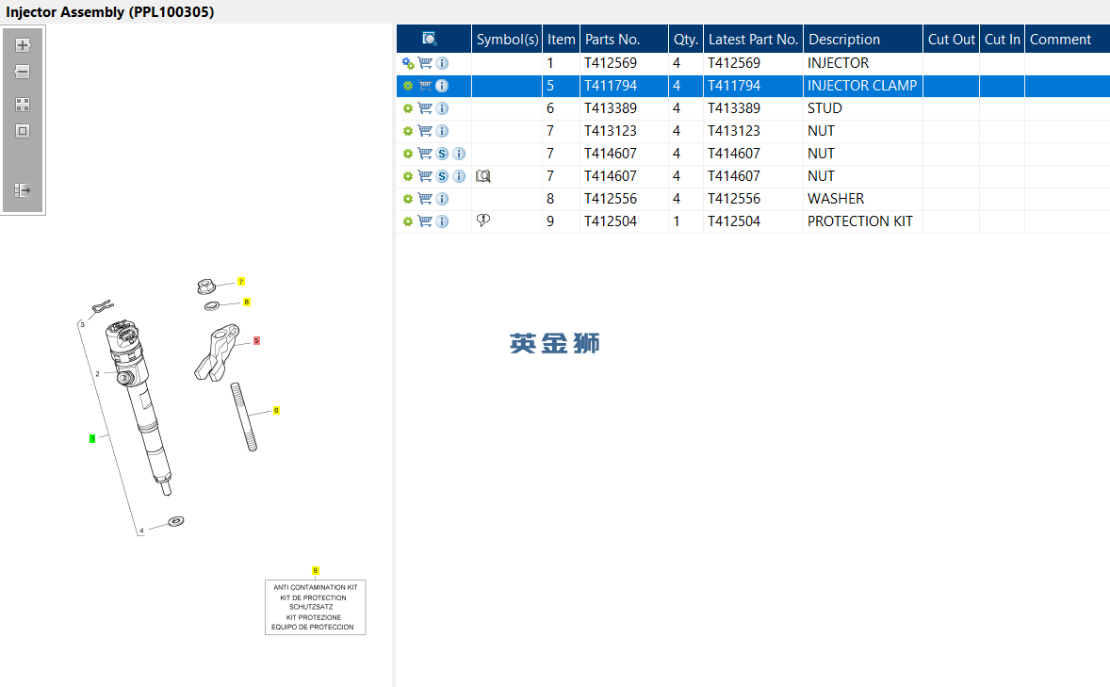Click the exclamation bubble symbol for PROTECTION KIT

482,221
